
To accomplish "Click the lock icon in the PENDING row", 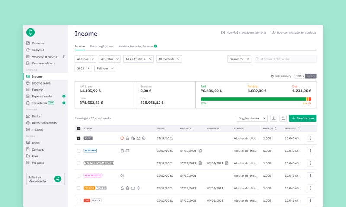I will click(122, 188).
